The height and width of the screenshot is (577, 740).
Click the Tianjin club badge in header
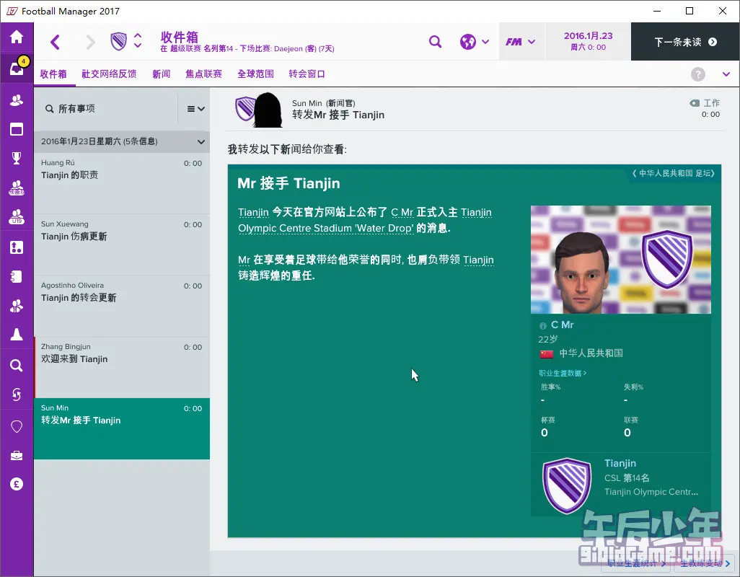[x=118, y=41]
